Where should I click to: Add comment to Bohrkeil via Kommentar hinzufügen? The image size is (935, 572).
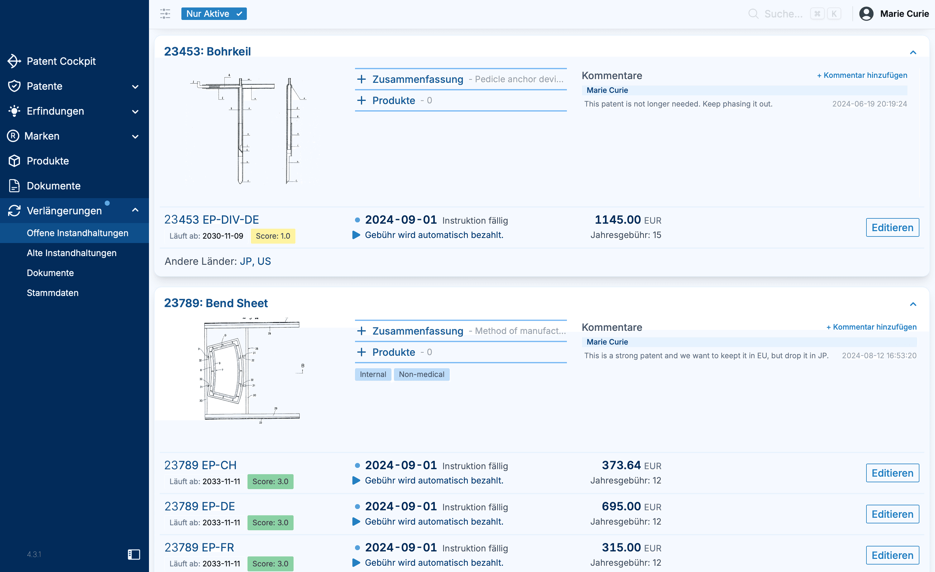(862, 75)
